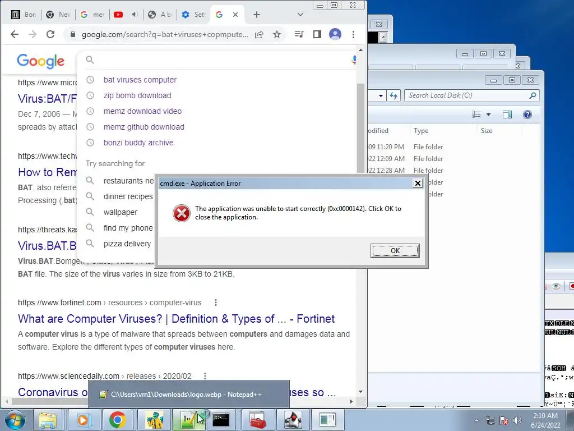Show hidden system tray icons
Viewport: 574px width, 431px height.
[x=476, y=420]
